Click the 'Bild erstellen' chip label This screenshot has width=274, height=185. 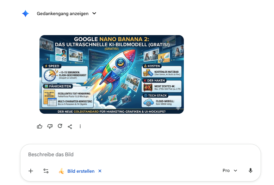point(81,171)
